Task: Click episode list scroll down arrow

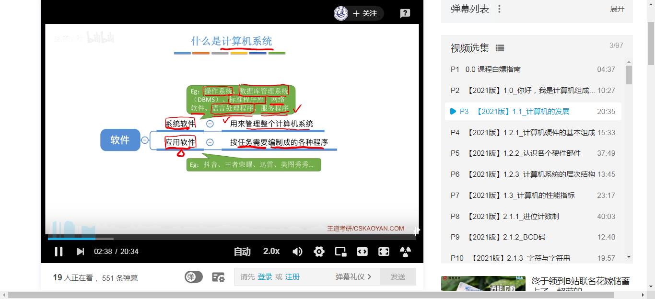Action: point(629,257)
